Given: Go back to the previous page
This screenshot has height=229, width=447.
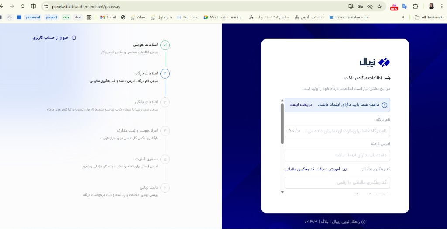Looking at the screenshot, I should 2,6.
